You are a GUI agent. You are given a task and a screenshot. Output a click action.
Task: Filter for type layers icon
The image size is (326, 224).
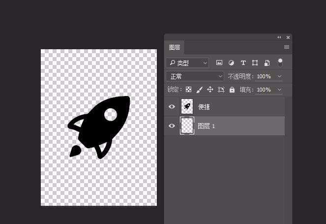tap(243, 63)
